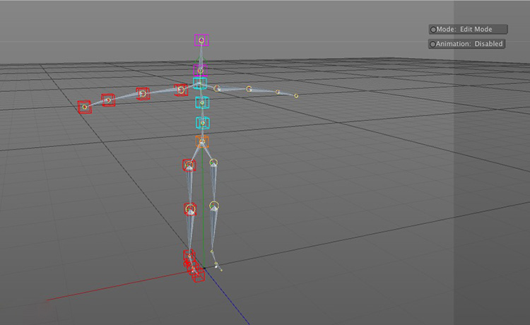Open the Mode: Edit Mode HUD setting

(x=468, y=30)
